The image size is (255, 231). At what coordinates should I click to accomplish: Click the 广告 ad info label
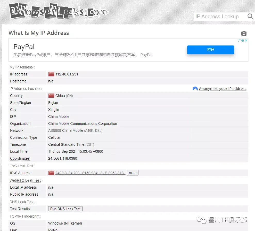[241, 40]
